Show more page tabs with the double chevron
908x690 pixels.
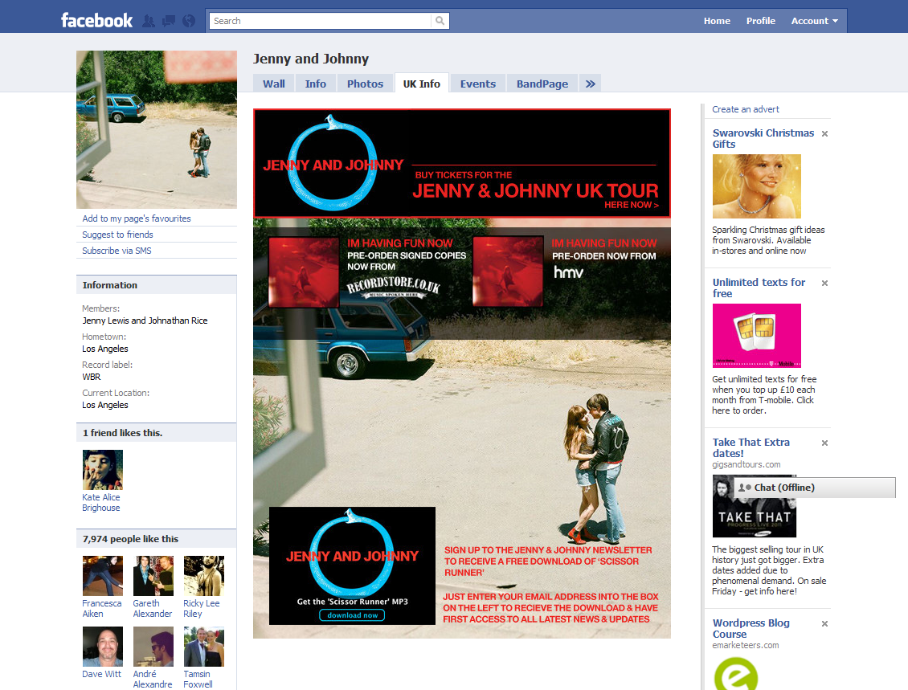pyautogui.click(x=590, y=84)
